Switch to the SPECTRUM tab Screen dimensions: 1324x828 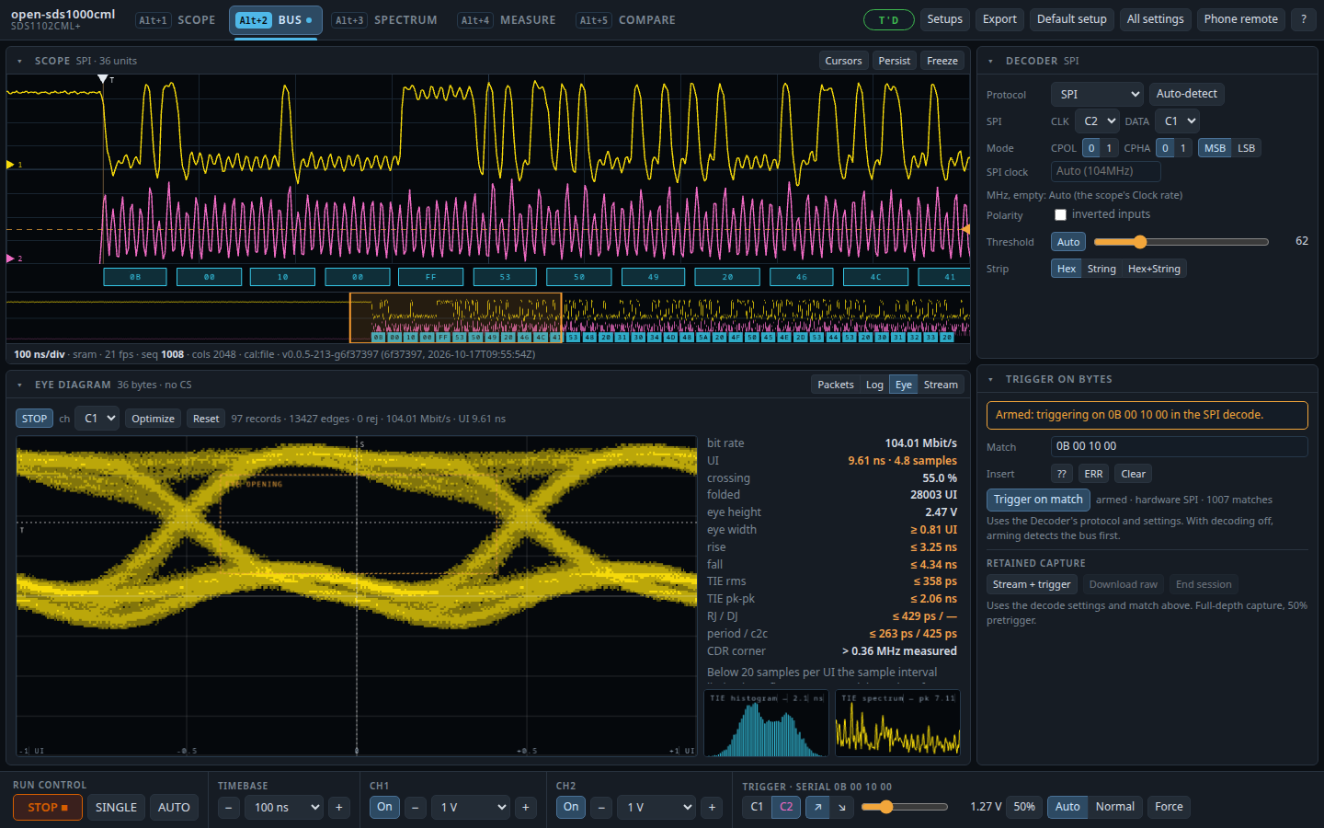385,19
